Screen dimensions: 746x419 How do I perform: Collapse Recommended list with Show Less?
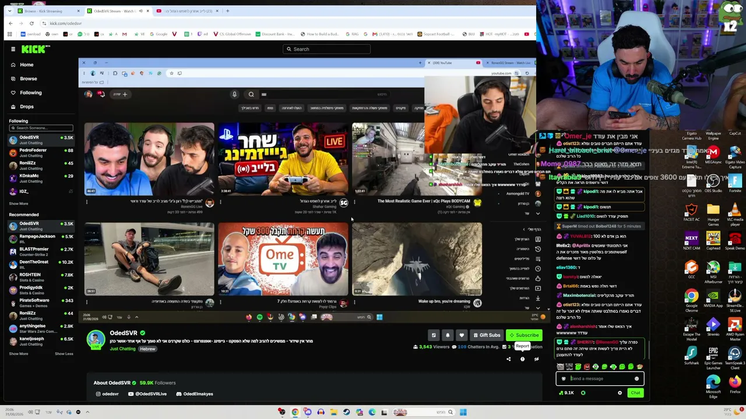pyautogui.click(x=64, y=354)
